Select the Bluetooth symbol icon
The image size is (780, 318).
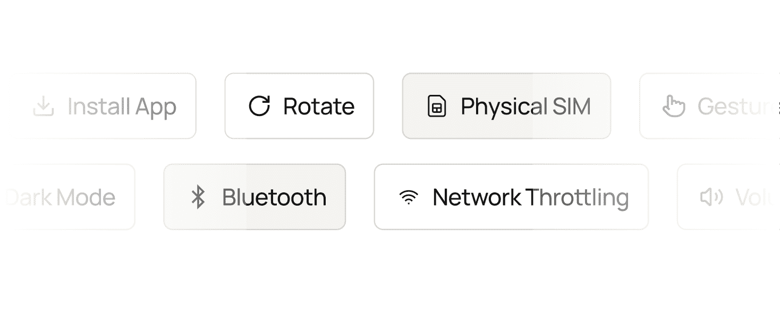click(199, 197)
